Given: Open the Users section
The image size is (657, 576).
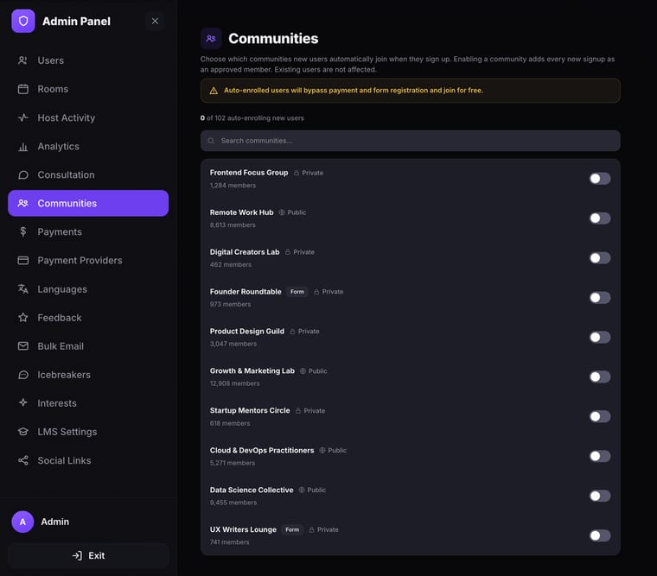Looking at the screenshot, I should (x=88, y=60).
